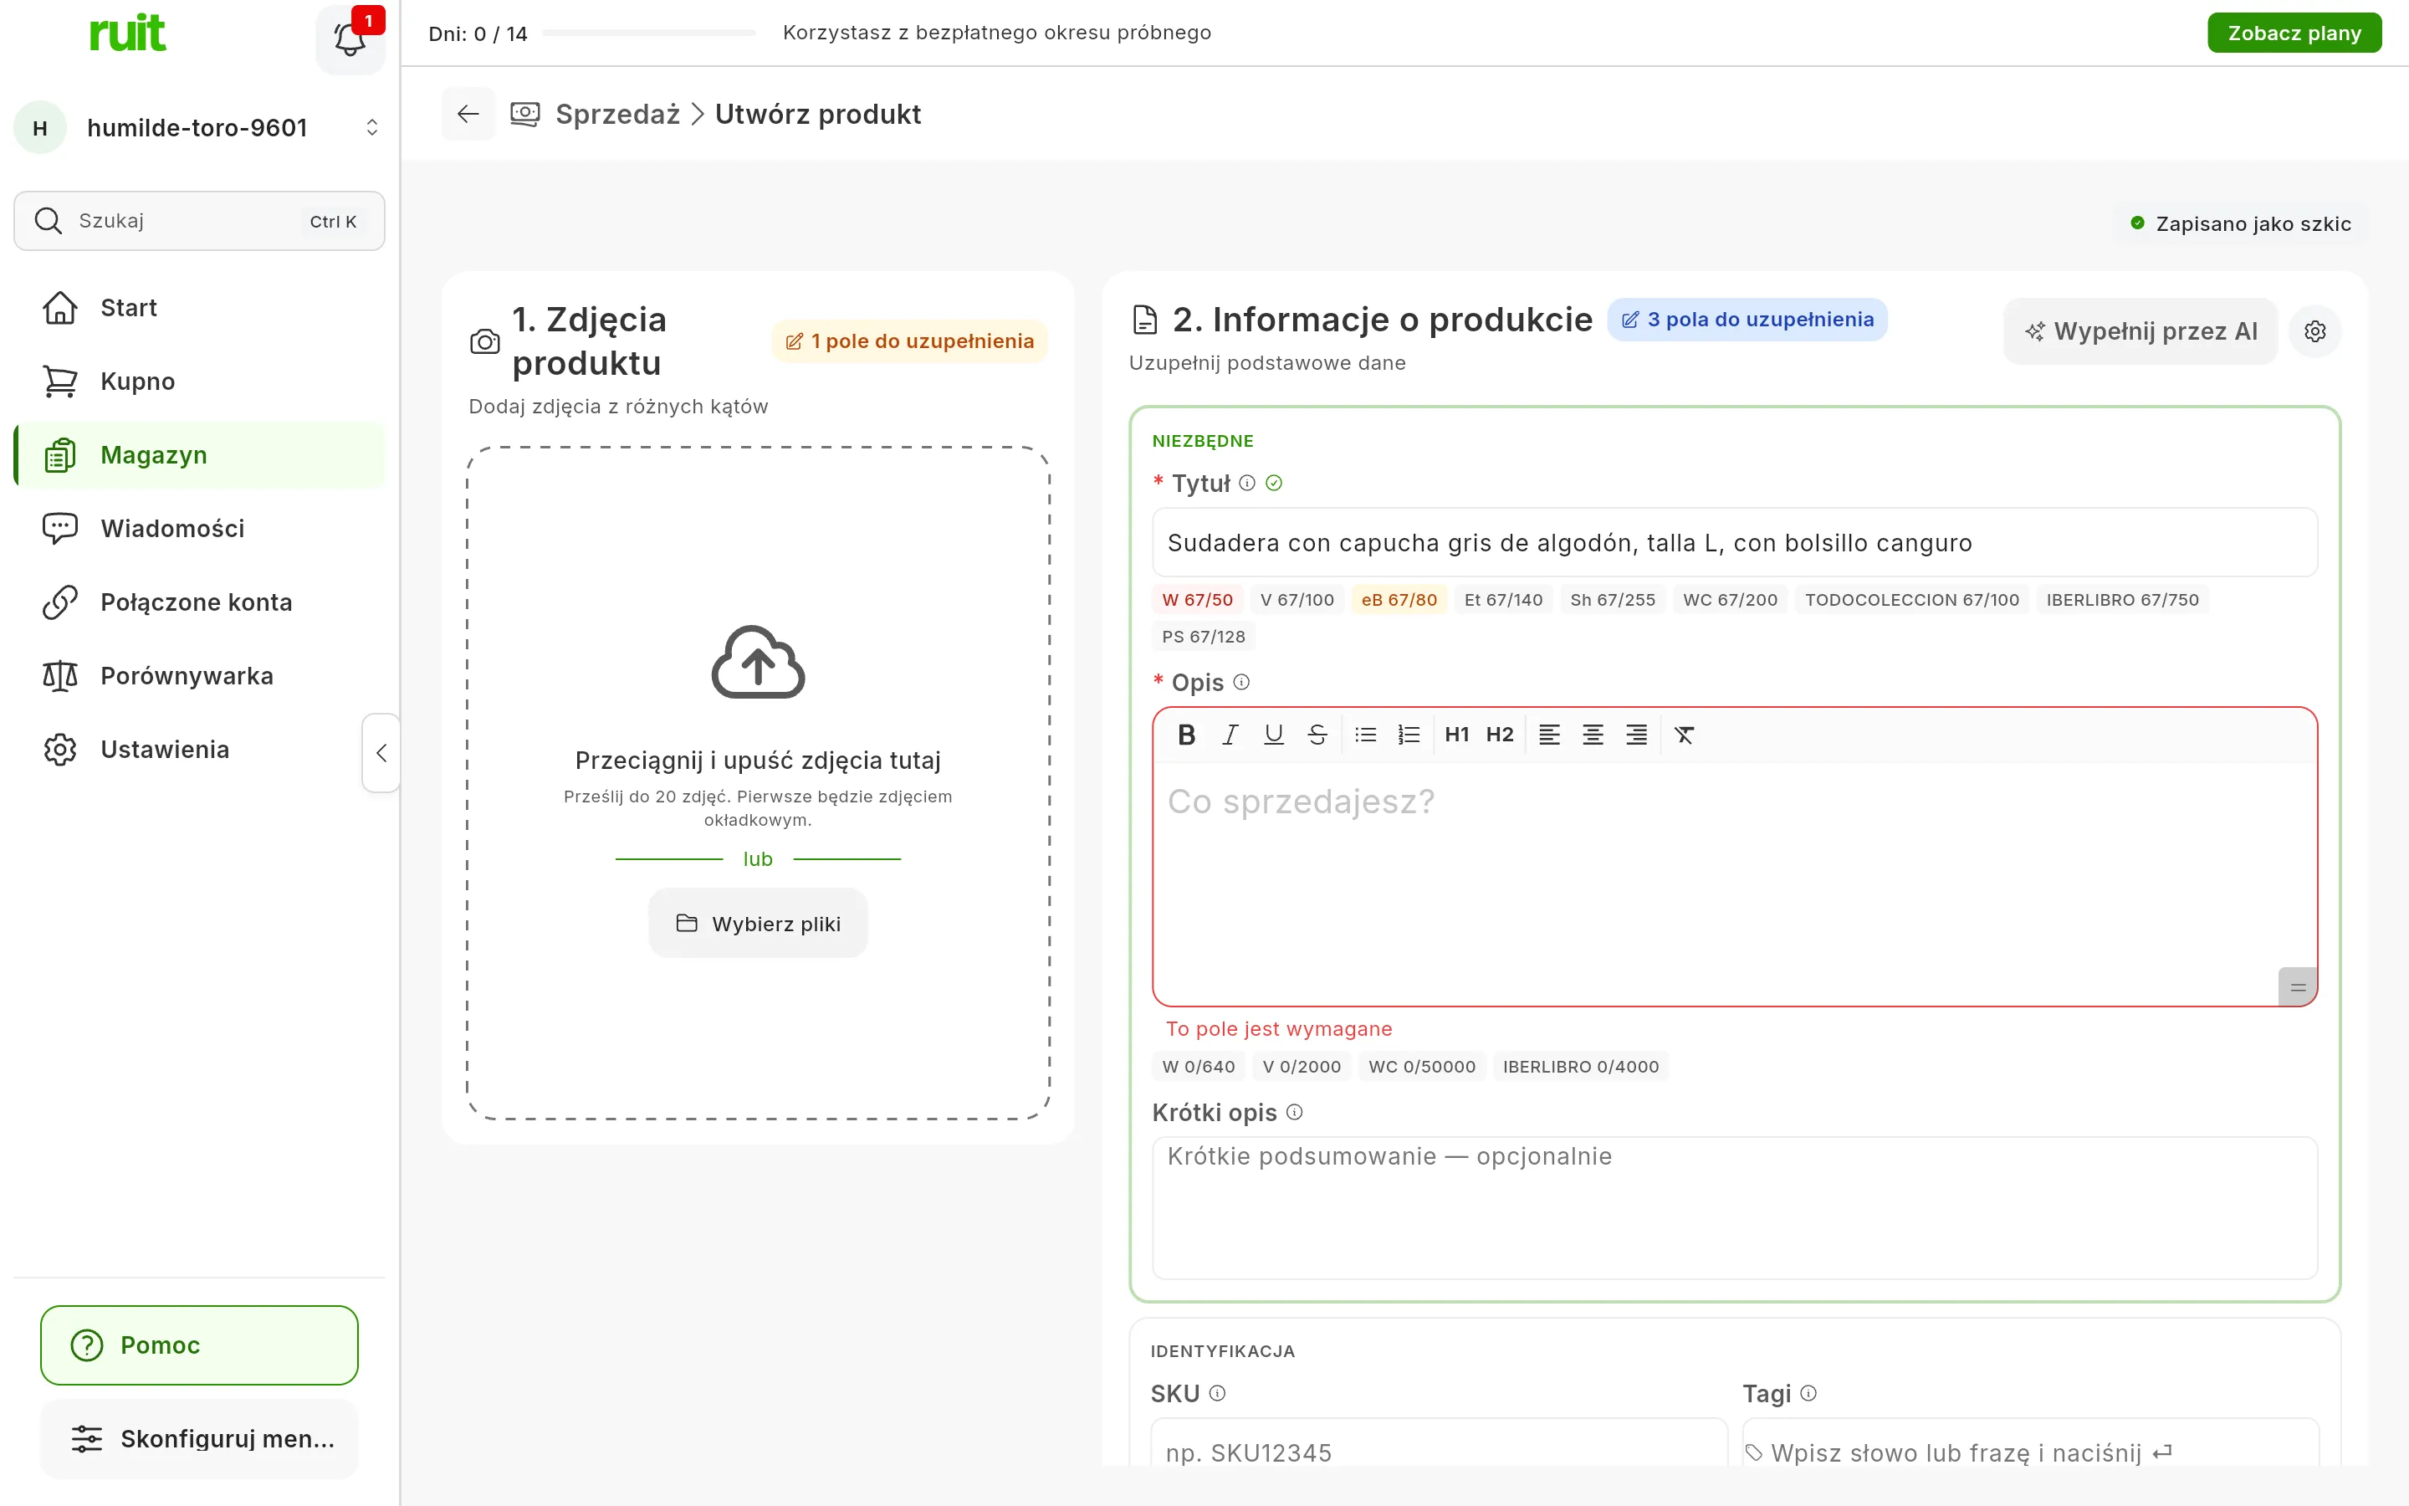Click Skonfiguruj menu button
Screen dimensions: 2409x1506
(x=199, y=1439)
